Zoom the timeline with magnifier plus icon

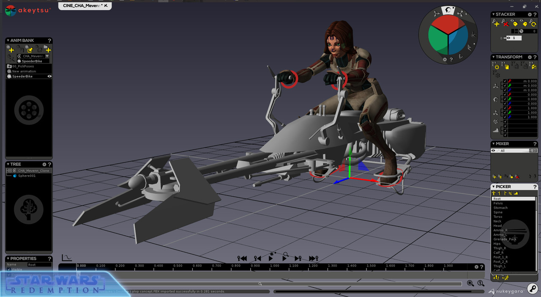tap(470, 283)
